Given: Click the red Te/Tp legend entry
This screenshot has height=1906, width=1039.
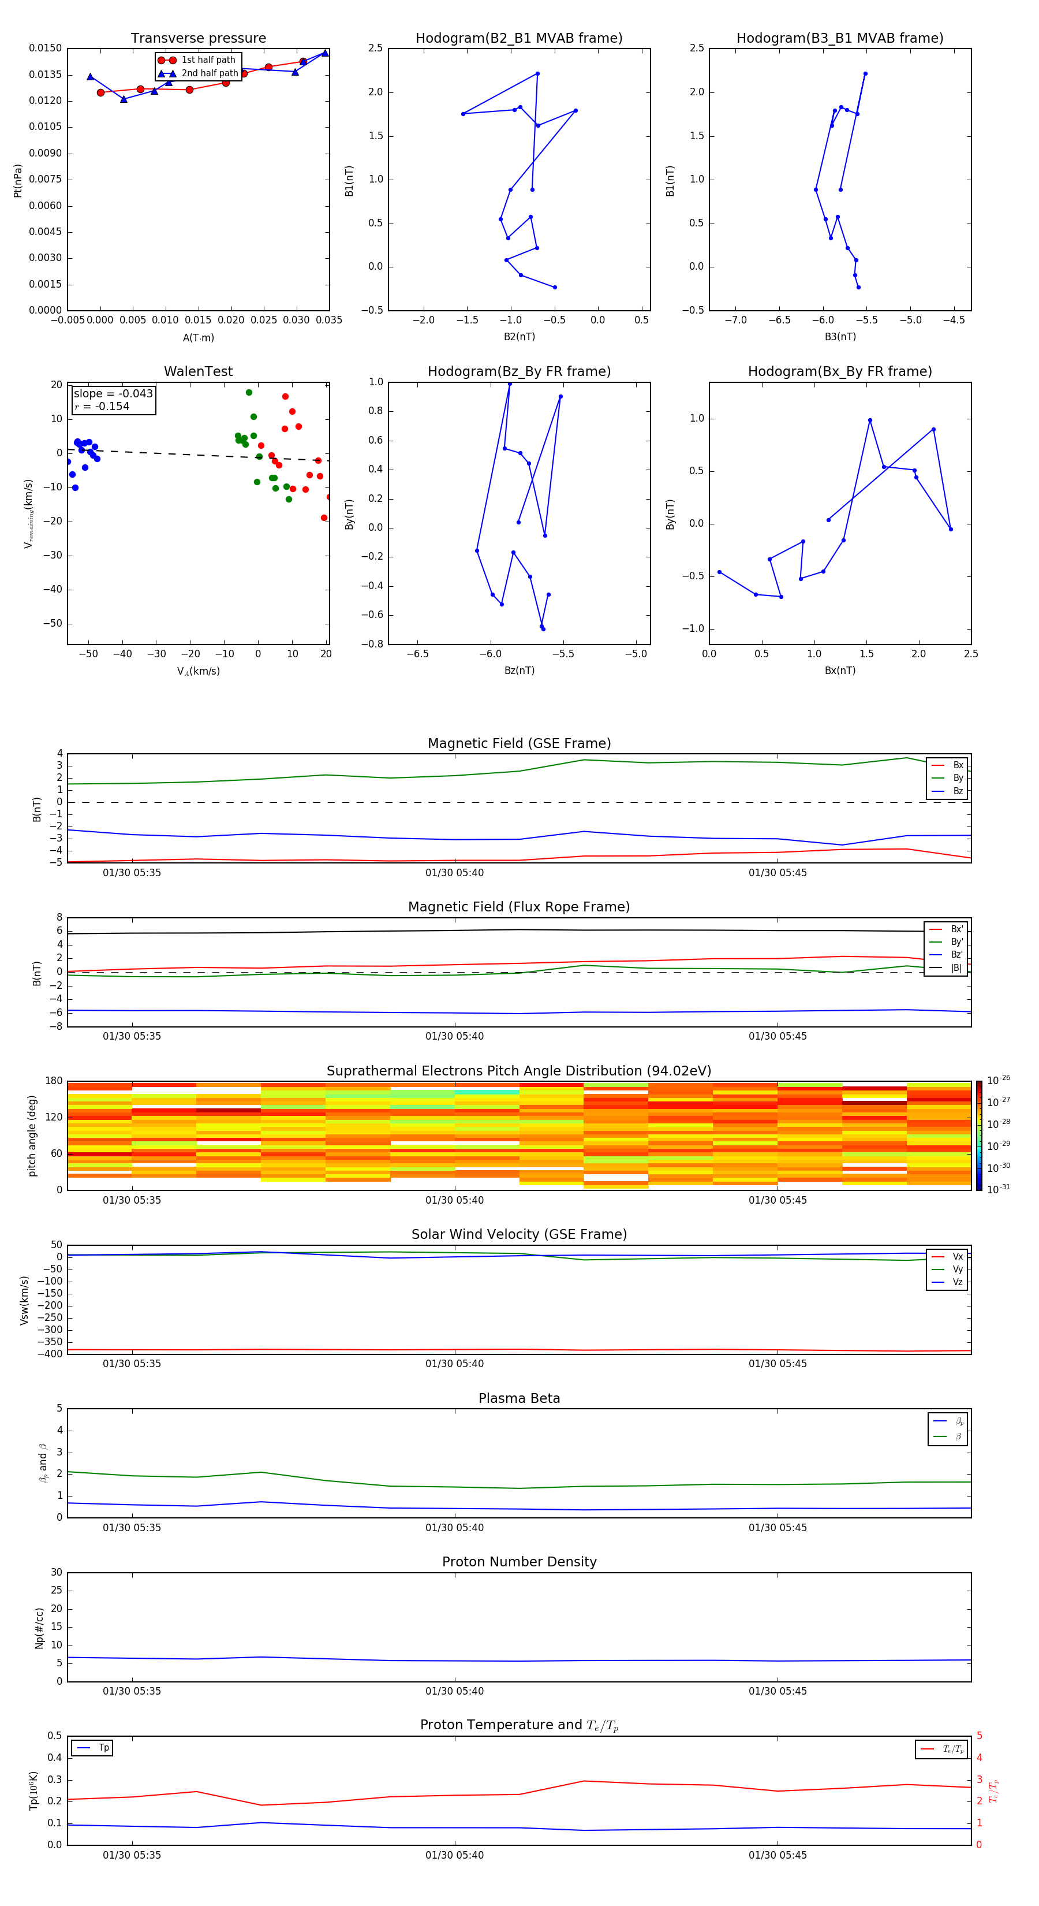Looking at the screenshot, I should point(941,1749).
